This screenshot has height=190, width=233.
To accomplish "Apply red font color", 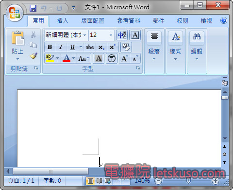I will tap(67, 58).
